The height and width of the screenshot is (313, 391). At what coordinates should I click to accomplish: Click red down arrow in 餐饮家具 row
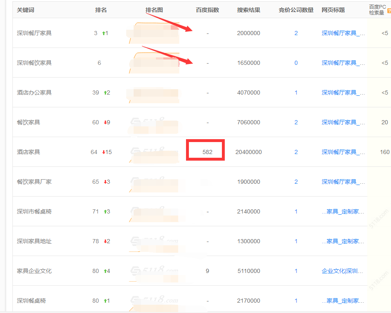[x=104, y=123]
